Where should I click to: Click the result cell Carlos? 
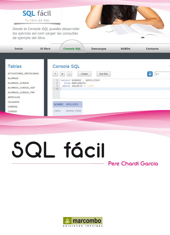point(57,111)
